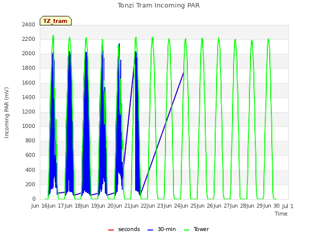Image resolution: width=318 pixels, height=239 pixels.
Task: Click the TZ_tram label tag
Action: 56,21
